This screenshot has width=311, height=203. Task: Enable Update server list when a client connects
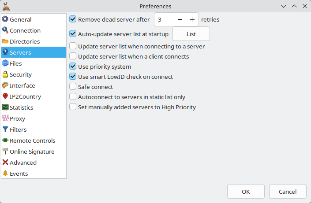point(73,56)
